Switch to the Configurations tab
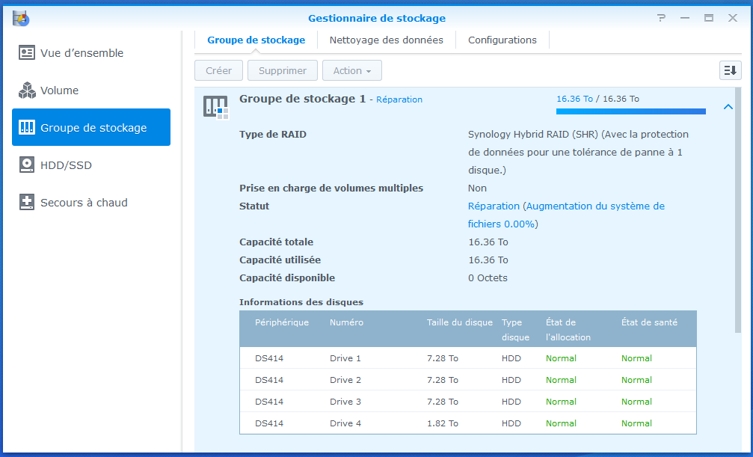The image size is (753, 457). coord(502,40)
